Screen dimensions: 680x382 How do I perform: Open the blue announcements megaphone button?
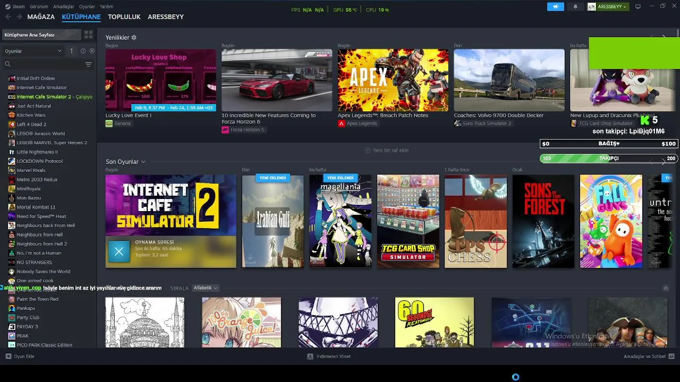556,7
